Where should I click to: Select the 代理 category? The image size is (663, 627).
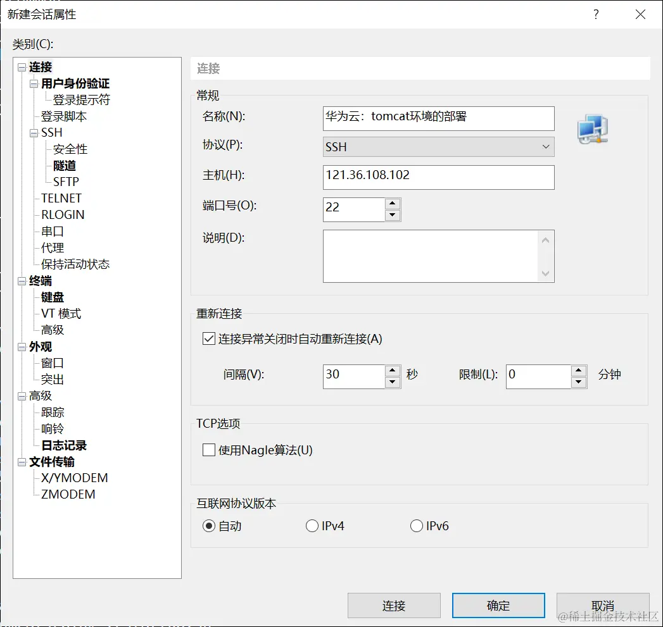[x=51, y=247]
